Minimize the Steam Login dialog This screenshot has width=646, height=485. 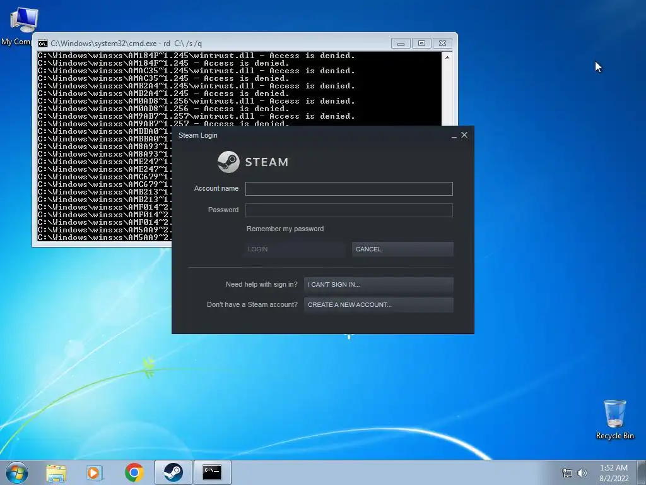pyautogui.click(x=454, y=135)
